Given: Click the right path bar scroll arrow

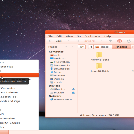Looking at the screenshot, I should [133, 47].
